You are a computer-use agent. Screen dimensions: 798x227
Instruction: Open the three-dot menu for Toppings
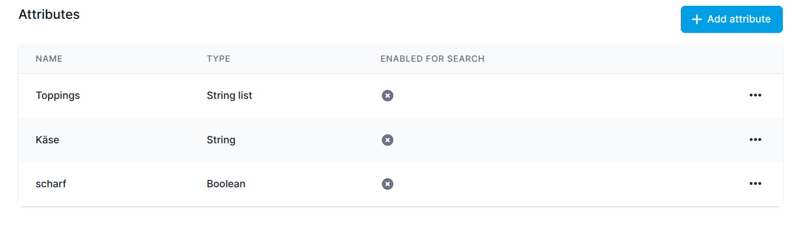tap(755, 95)
